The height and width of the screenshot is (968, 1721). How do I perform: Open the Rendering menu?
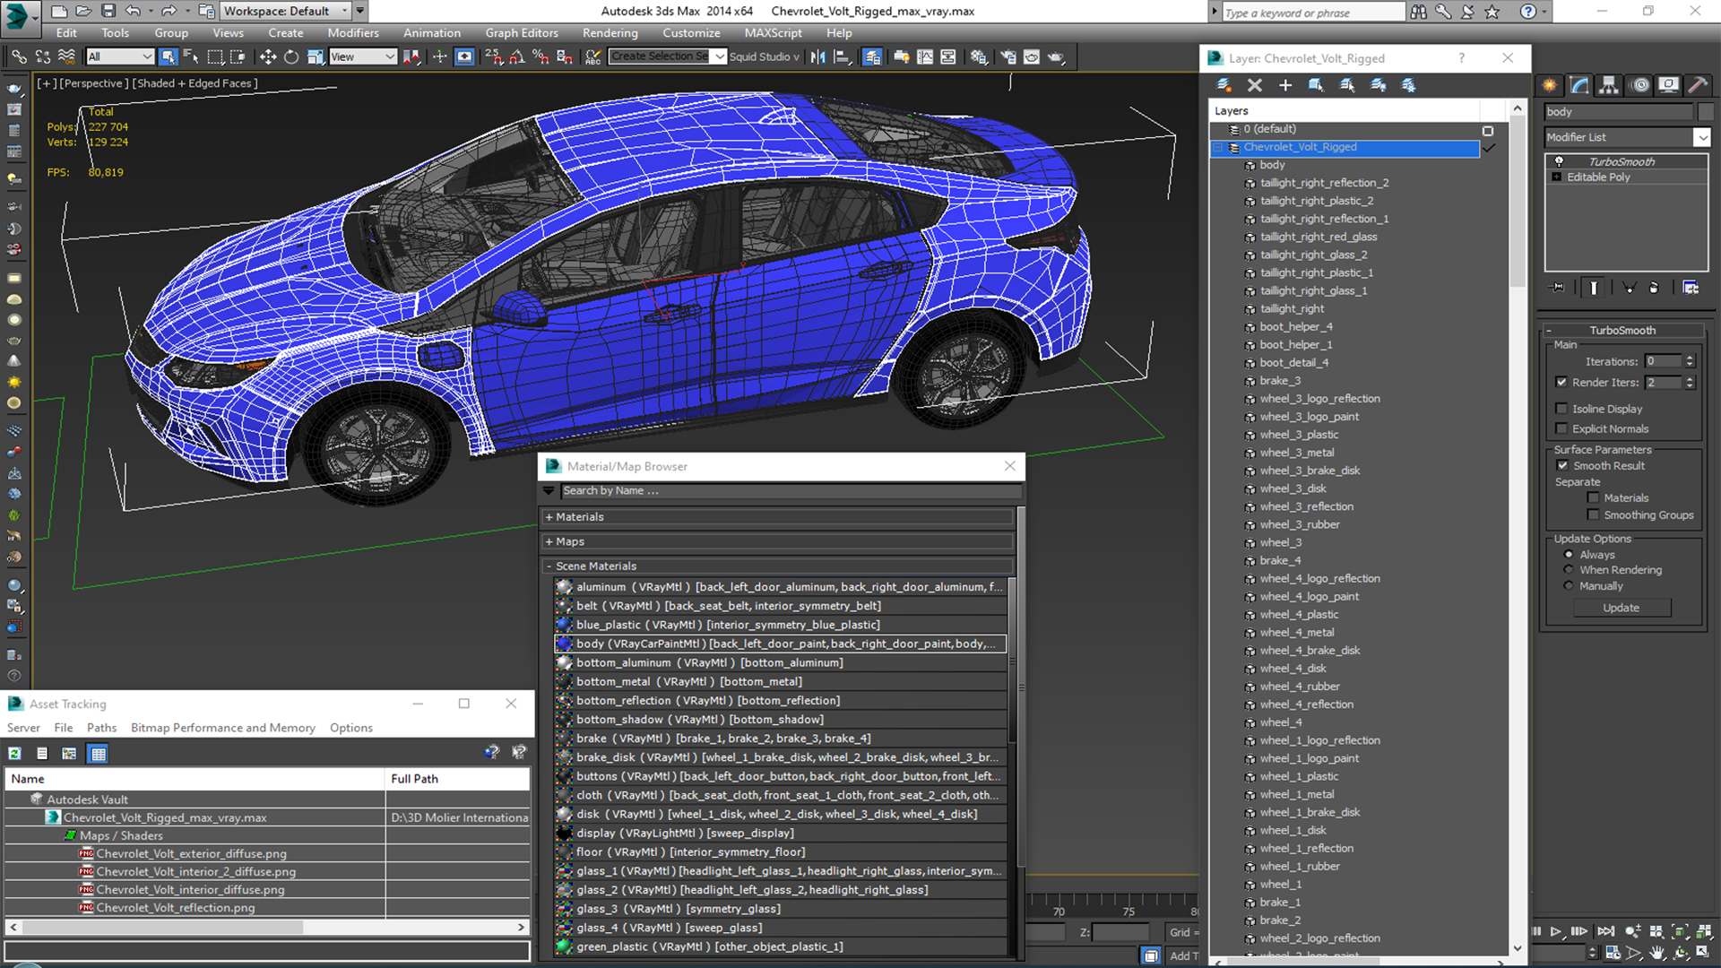610,33
